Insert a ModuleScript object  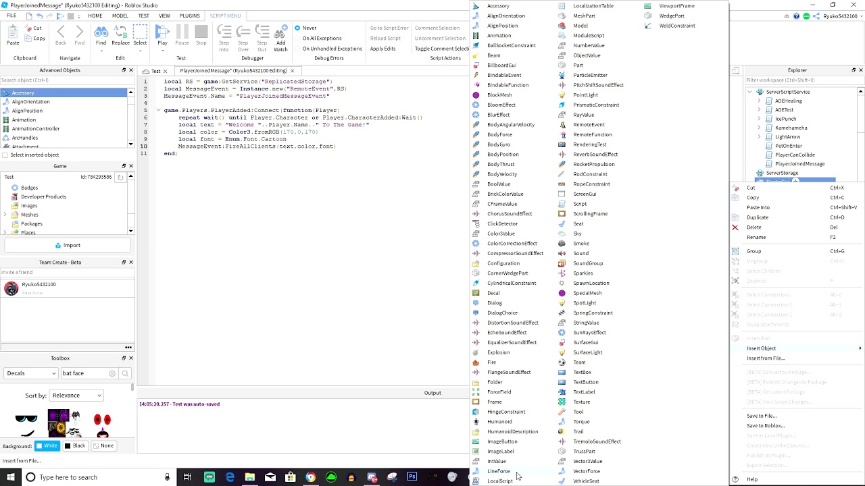pyautogui.click(x=589, y=36)
